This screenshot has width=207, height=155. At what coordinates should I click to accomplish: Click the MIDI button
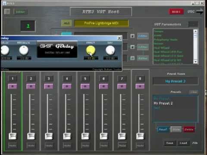(66, 23)
